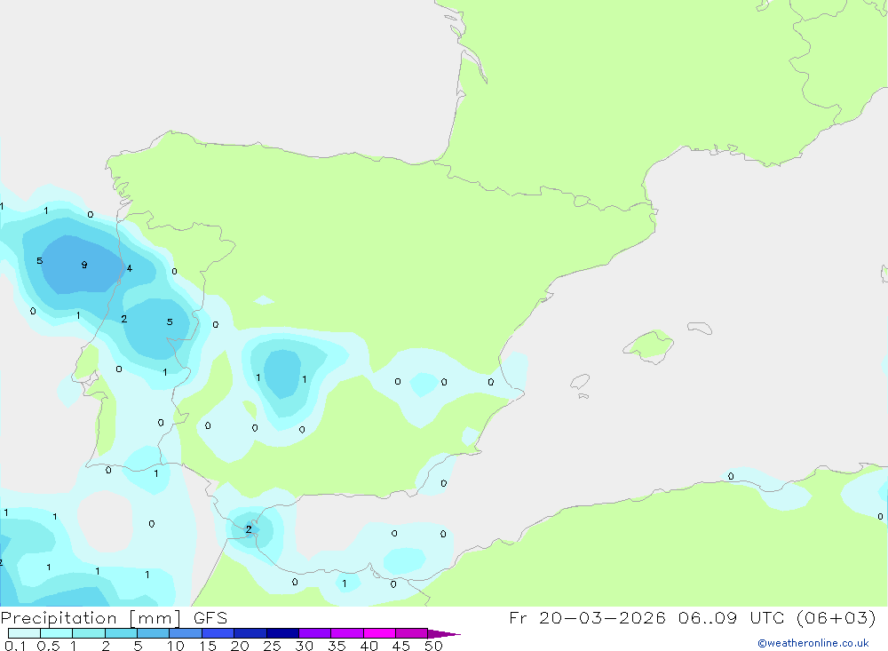Viewport: 888px width, 651px height.
Task: Click the purple arrow above-50 legend tip
Action: [443, 633]
